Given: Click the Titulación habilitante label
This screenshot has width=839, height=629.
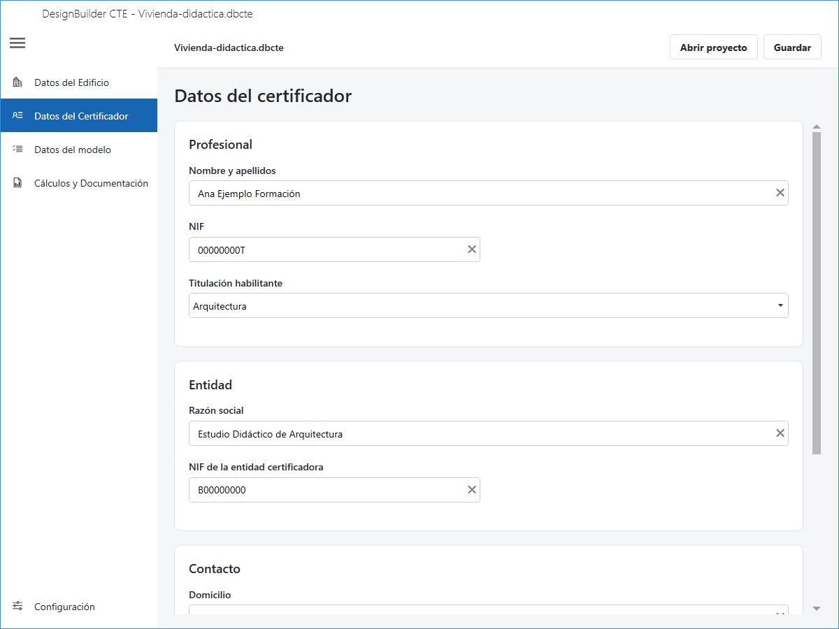Looking at the screenshot, I should pyautogui.click(x=236, y=283).
